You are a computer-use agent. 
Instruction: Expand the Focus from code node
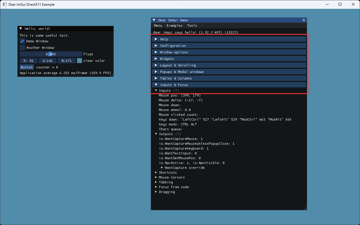pos(156,187)
